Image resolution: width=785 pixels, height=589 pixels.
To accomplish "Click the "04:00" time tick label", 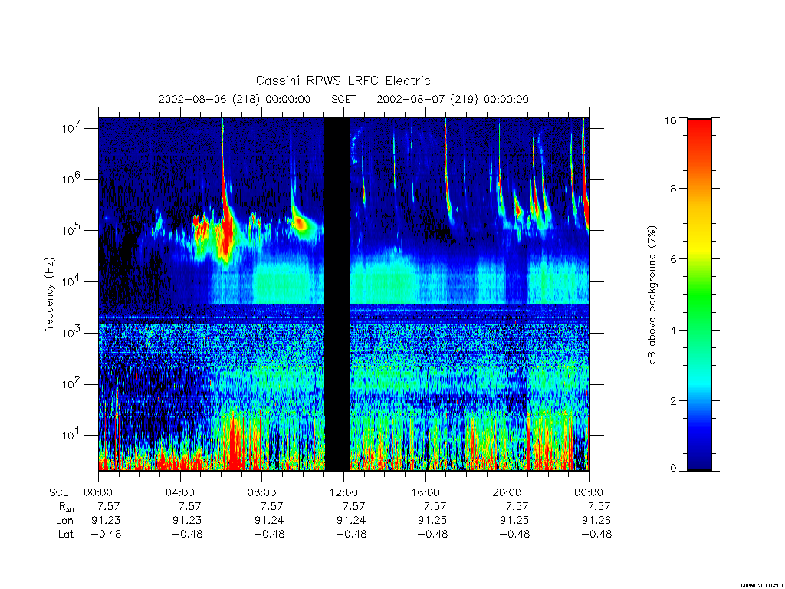I will click(x=179, y=492).
